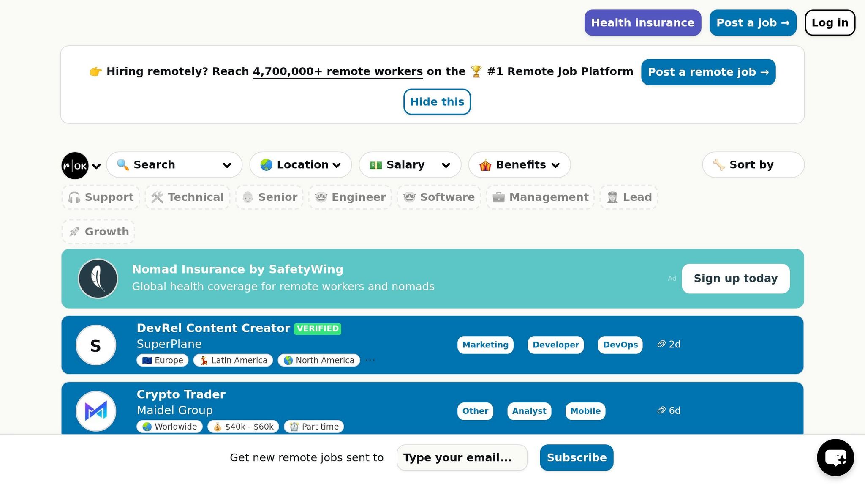The image size is (865, 487).
Task: Click the Part time badge
Action: (x=314, y=427)
